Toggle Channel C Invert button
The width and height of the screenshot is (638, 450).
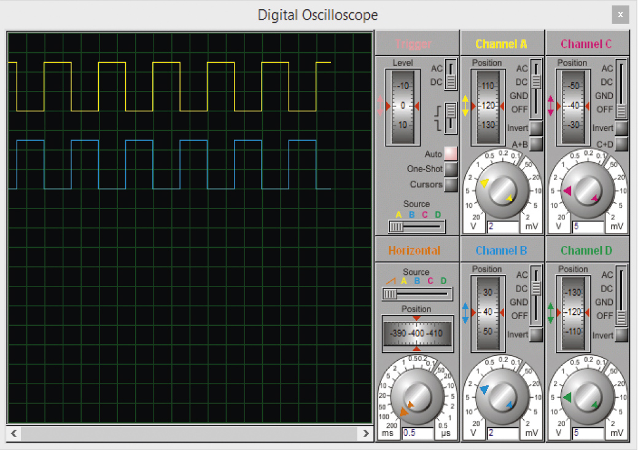621,128
